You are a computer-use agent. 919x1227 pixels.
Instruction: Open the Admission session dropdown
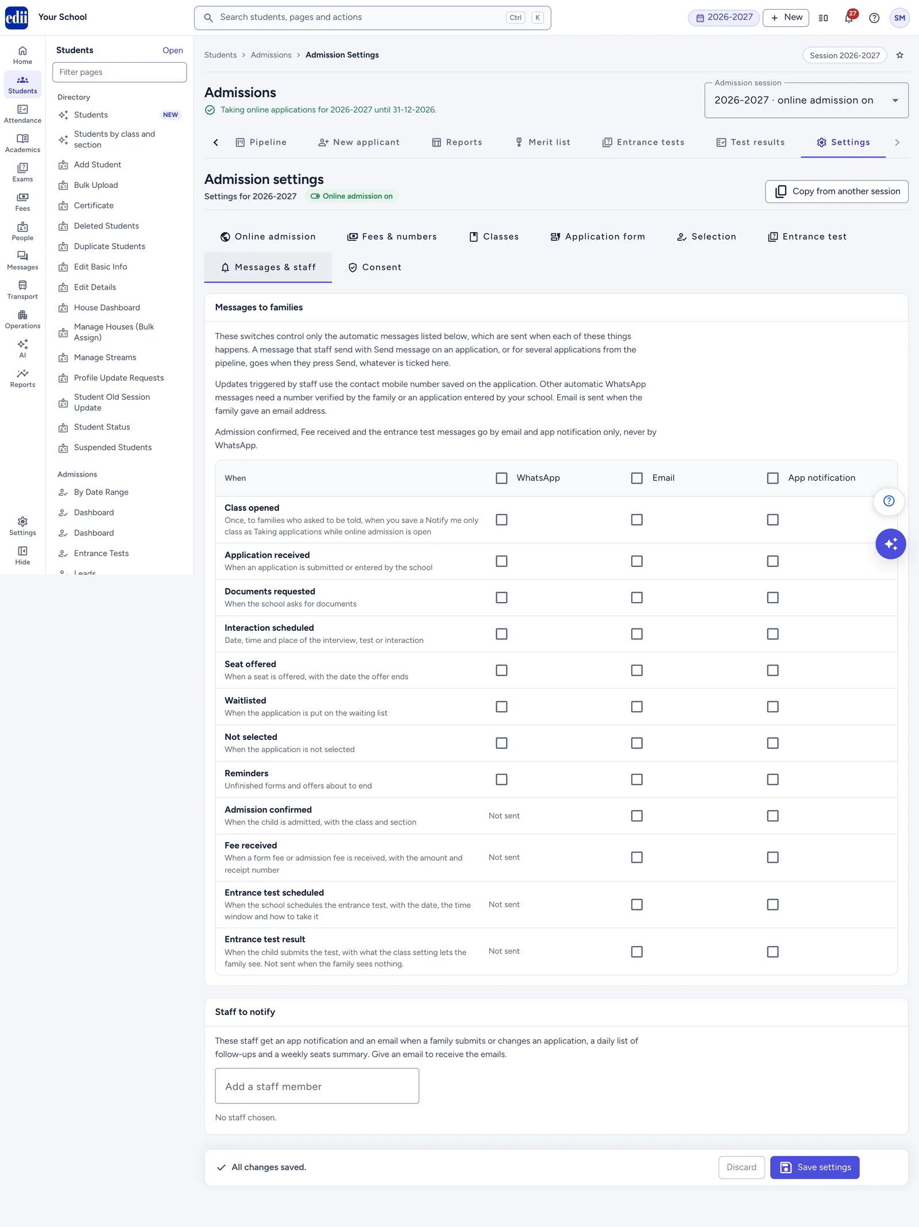click(806, 101)
